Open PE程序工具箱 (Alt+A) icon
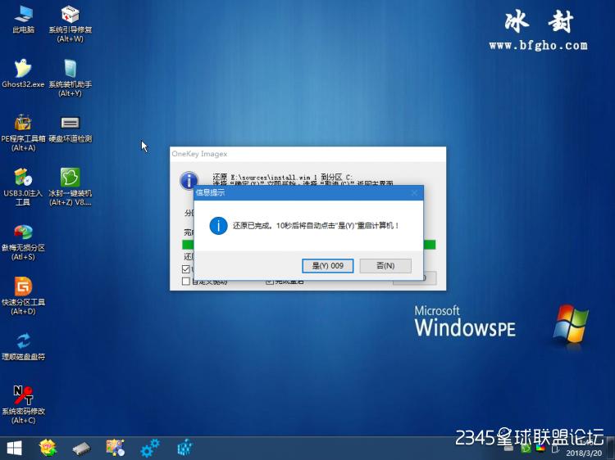Viewport: 615px width, 460px height. pyautogui.click(x=23, y=133)
